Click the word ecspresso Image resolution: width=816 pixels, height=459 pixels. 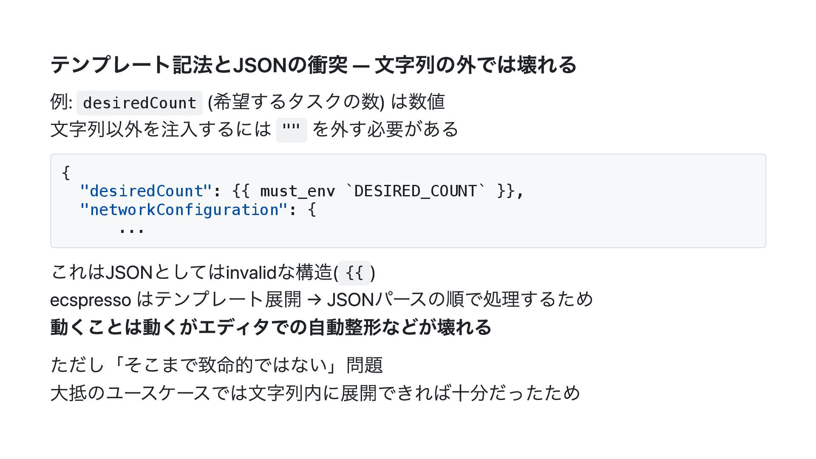[x=90, y=300]
